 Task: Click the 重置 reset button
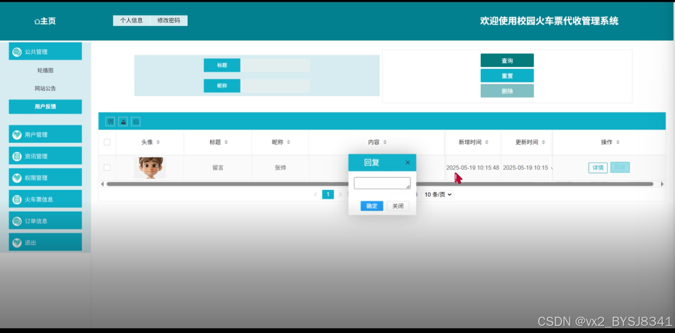(507, 76)
